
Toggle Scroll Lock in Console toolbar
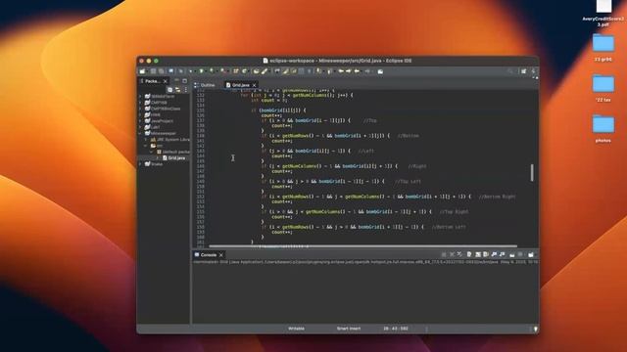[x=478, y=254]
